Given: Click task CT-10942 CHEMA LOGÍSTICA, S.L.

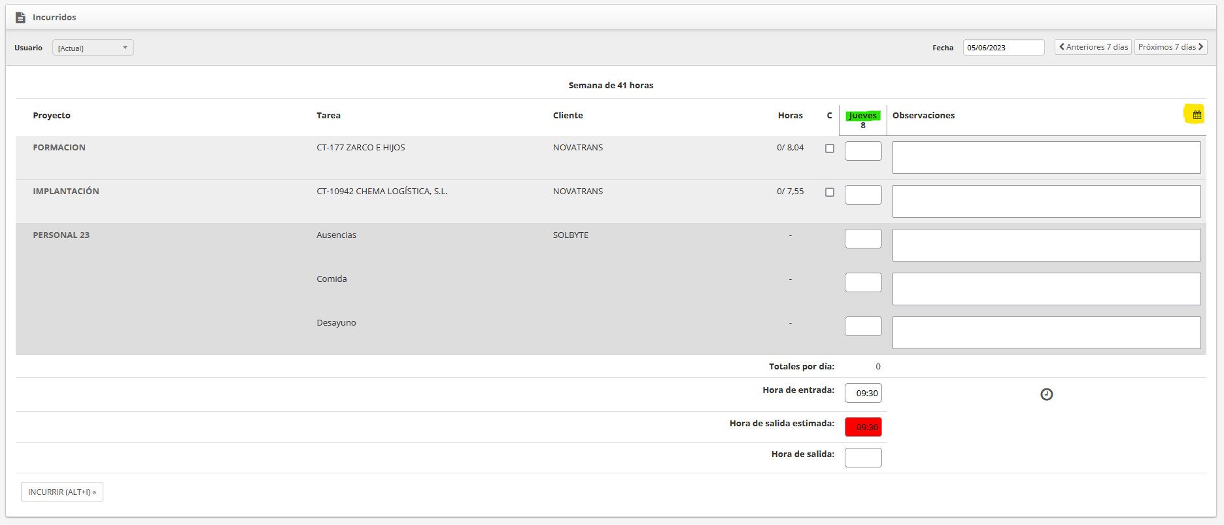Looking at the screenshot, I should pos(382,191).
